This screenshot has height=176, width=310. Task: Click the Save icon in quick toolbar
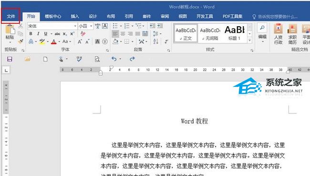tap(10, 59)
